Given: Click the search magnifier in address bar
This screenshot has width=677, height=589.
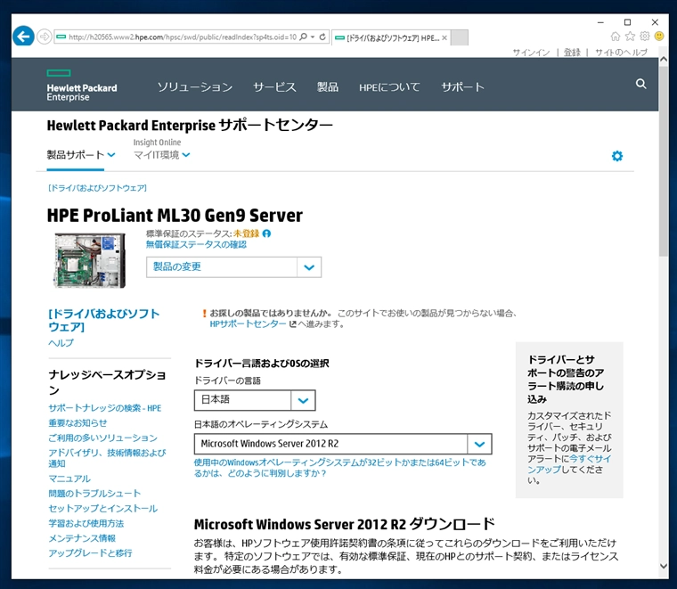Looking at the screenshot, I should click(304, 37).
